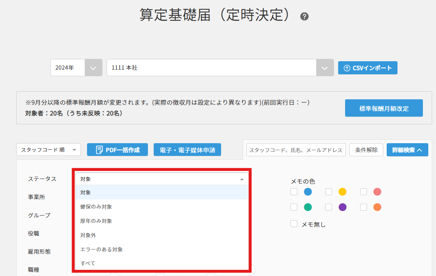Click the help question mark icon

pos(304,17)
